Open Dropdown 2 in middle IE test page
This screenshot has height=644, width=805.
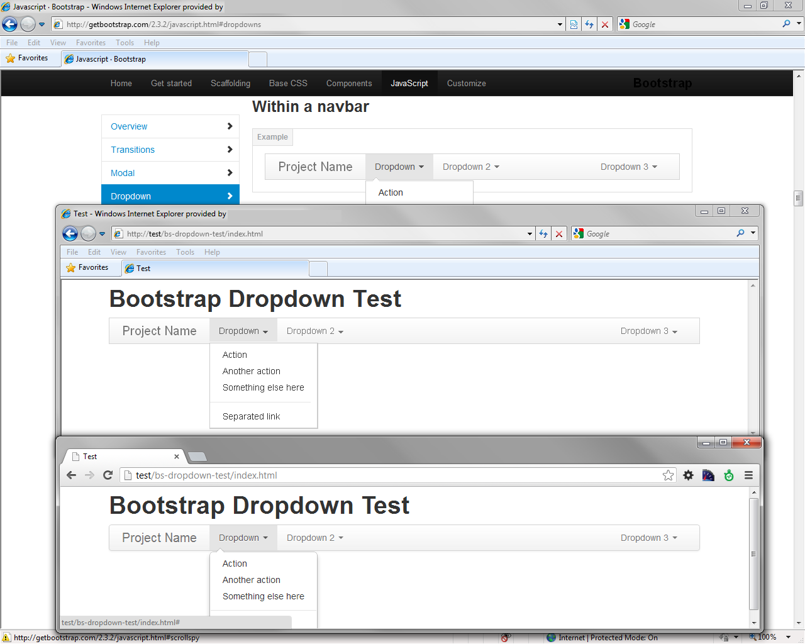point(315,331)
